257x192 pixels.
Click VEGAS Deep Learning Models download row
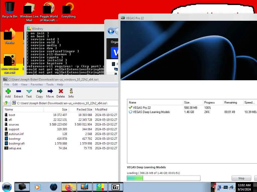click(192, 112)
